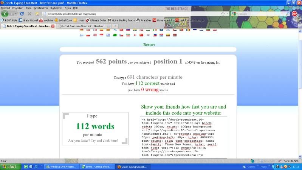
Task: Open Windows Live Messenger from the taskbar
Action: coord(61,167)
